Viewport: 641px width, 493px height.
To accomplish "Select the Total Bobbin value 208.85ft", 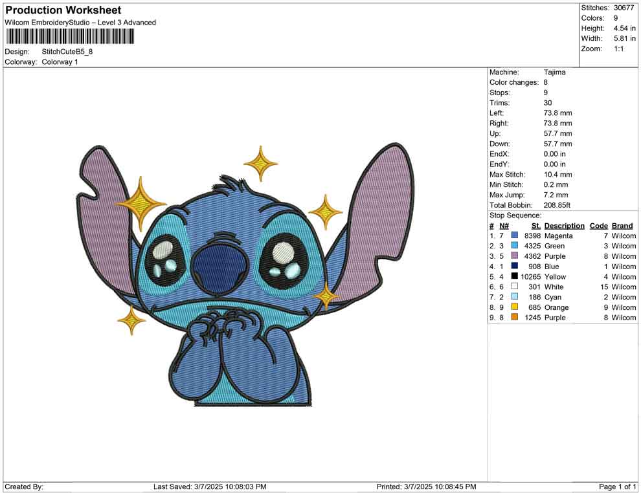I will point(557,205).
